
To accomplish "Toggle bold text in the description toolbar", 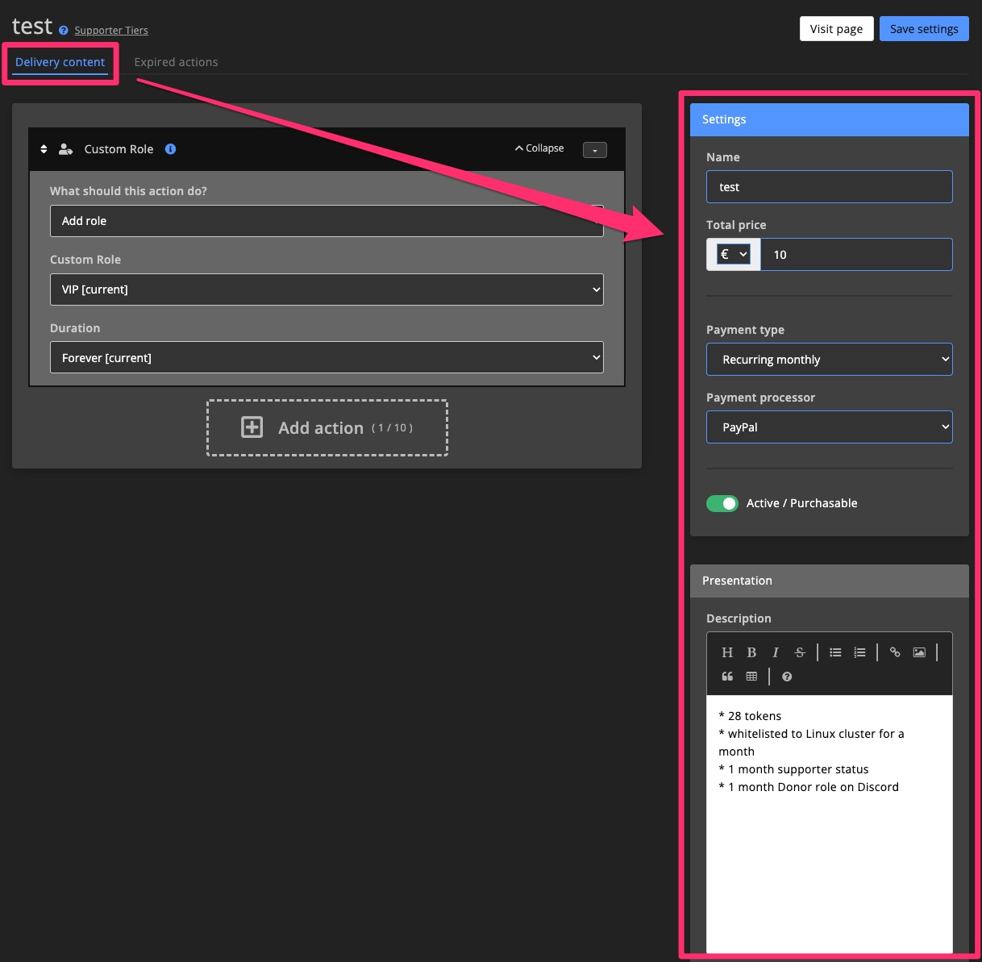I will pyautogui.click(x=751, y=652).
